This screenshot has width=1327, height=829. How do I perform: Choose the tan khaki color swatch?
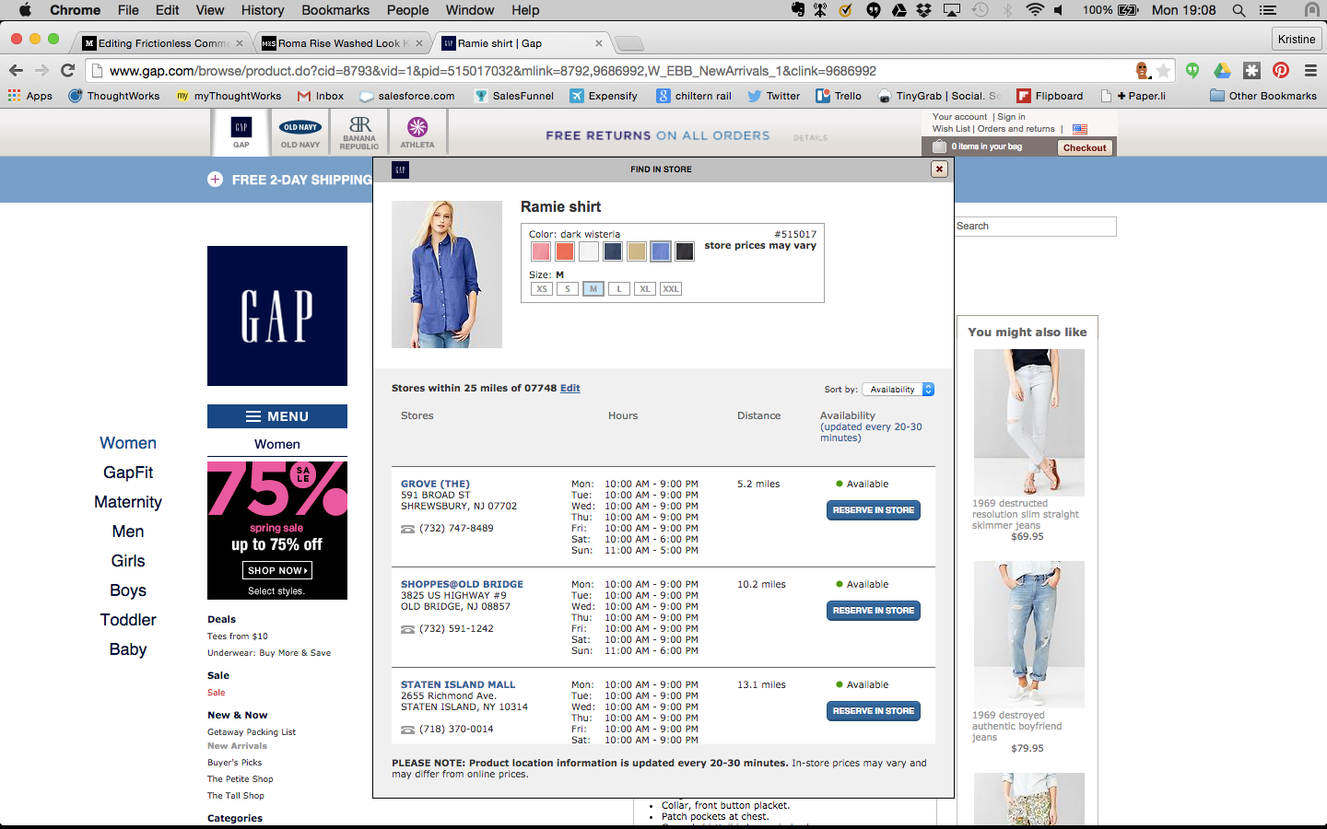[x=637, y=251]
